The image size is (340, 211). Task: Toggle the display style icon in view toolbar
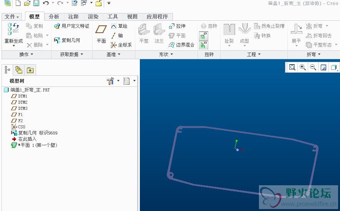333,67
